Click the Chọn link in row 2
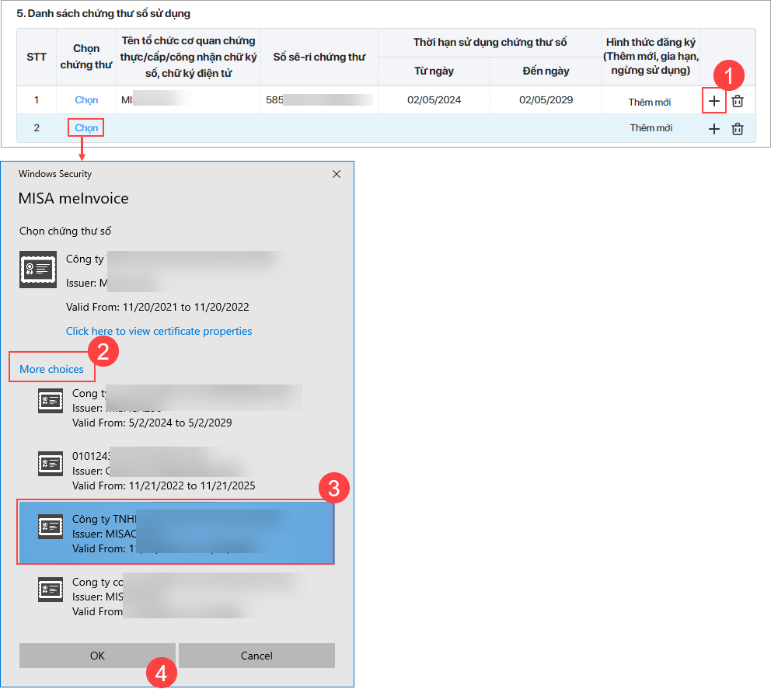 [86, 127]
